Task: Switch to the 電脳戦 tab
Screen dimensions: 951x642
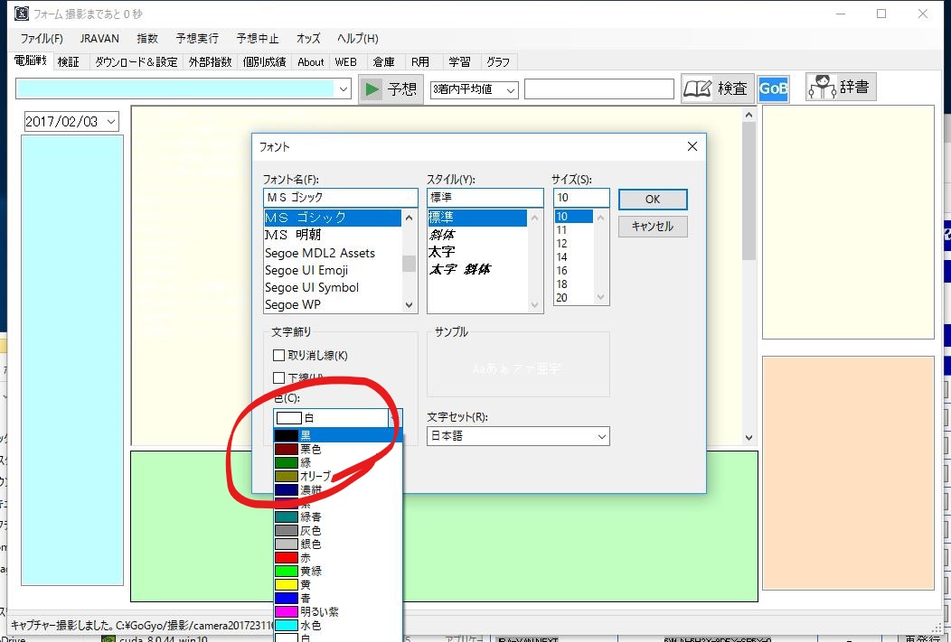Action: click(31, 60)
